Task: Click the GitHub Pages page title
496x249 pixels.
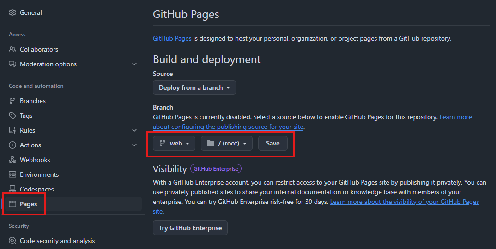Action: coord(186,14)
